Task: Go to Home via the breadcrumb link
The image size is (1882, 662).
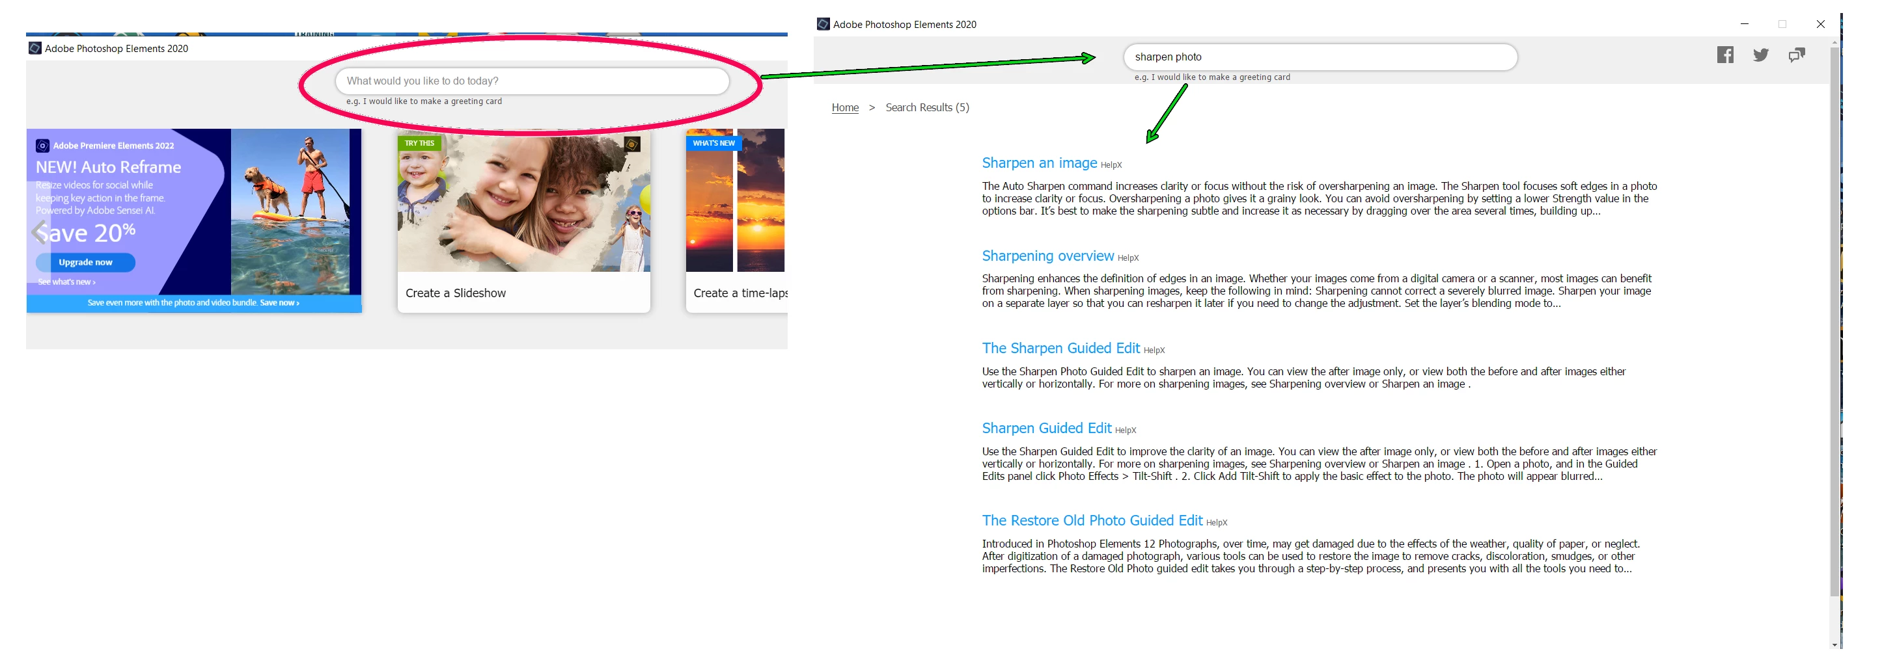Action: pos(845,107)
